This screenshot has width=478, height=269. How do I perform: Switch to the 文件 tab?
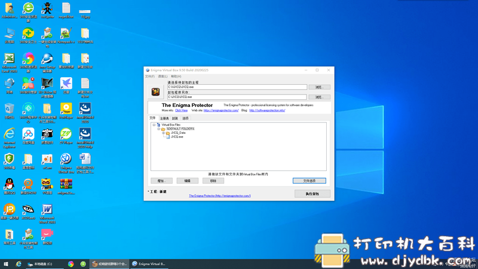coord(152,118)
